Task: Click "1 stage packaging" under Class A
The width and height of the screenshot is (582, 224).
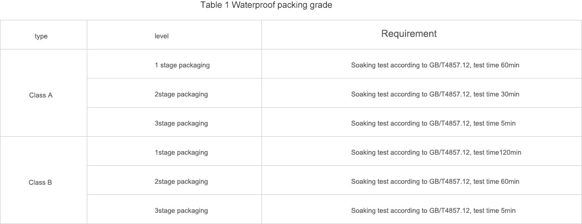Action: click(x=182, y=65)
